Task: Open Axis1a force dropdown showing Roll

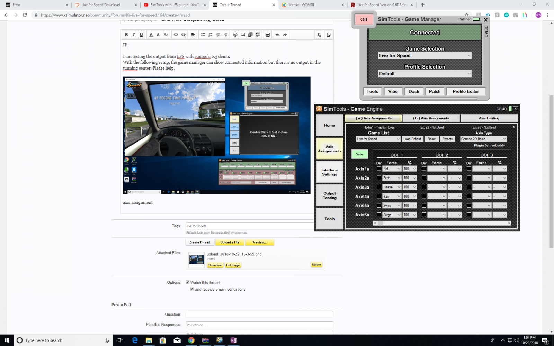Action: tap(392, 169)
